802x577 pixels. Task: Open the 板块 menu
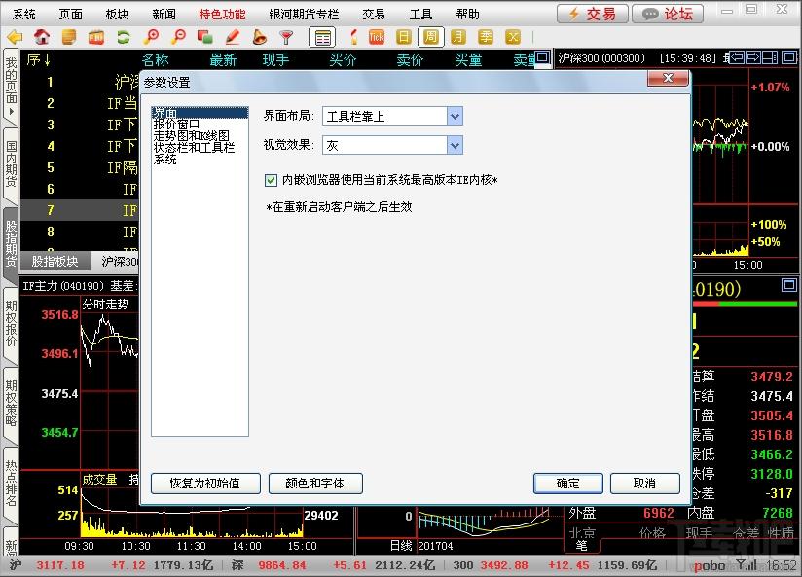coord(117,15)
